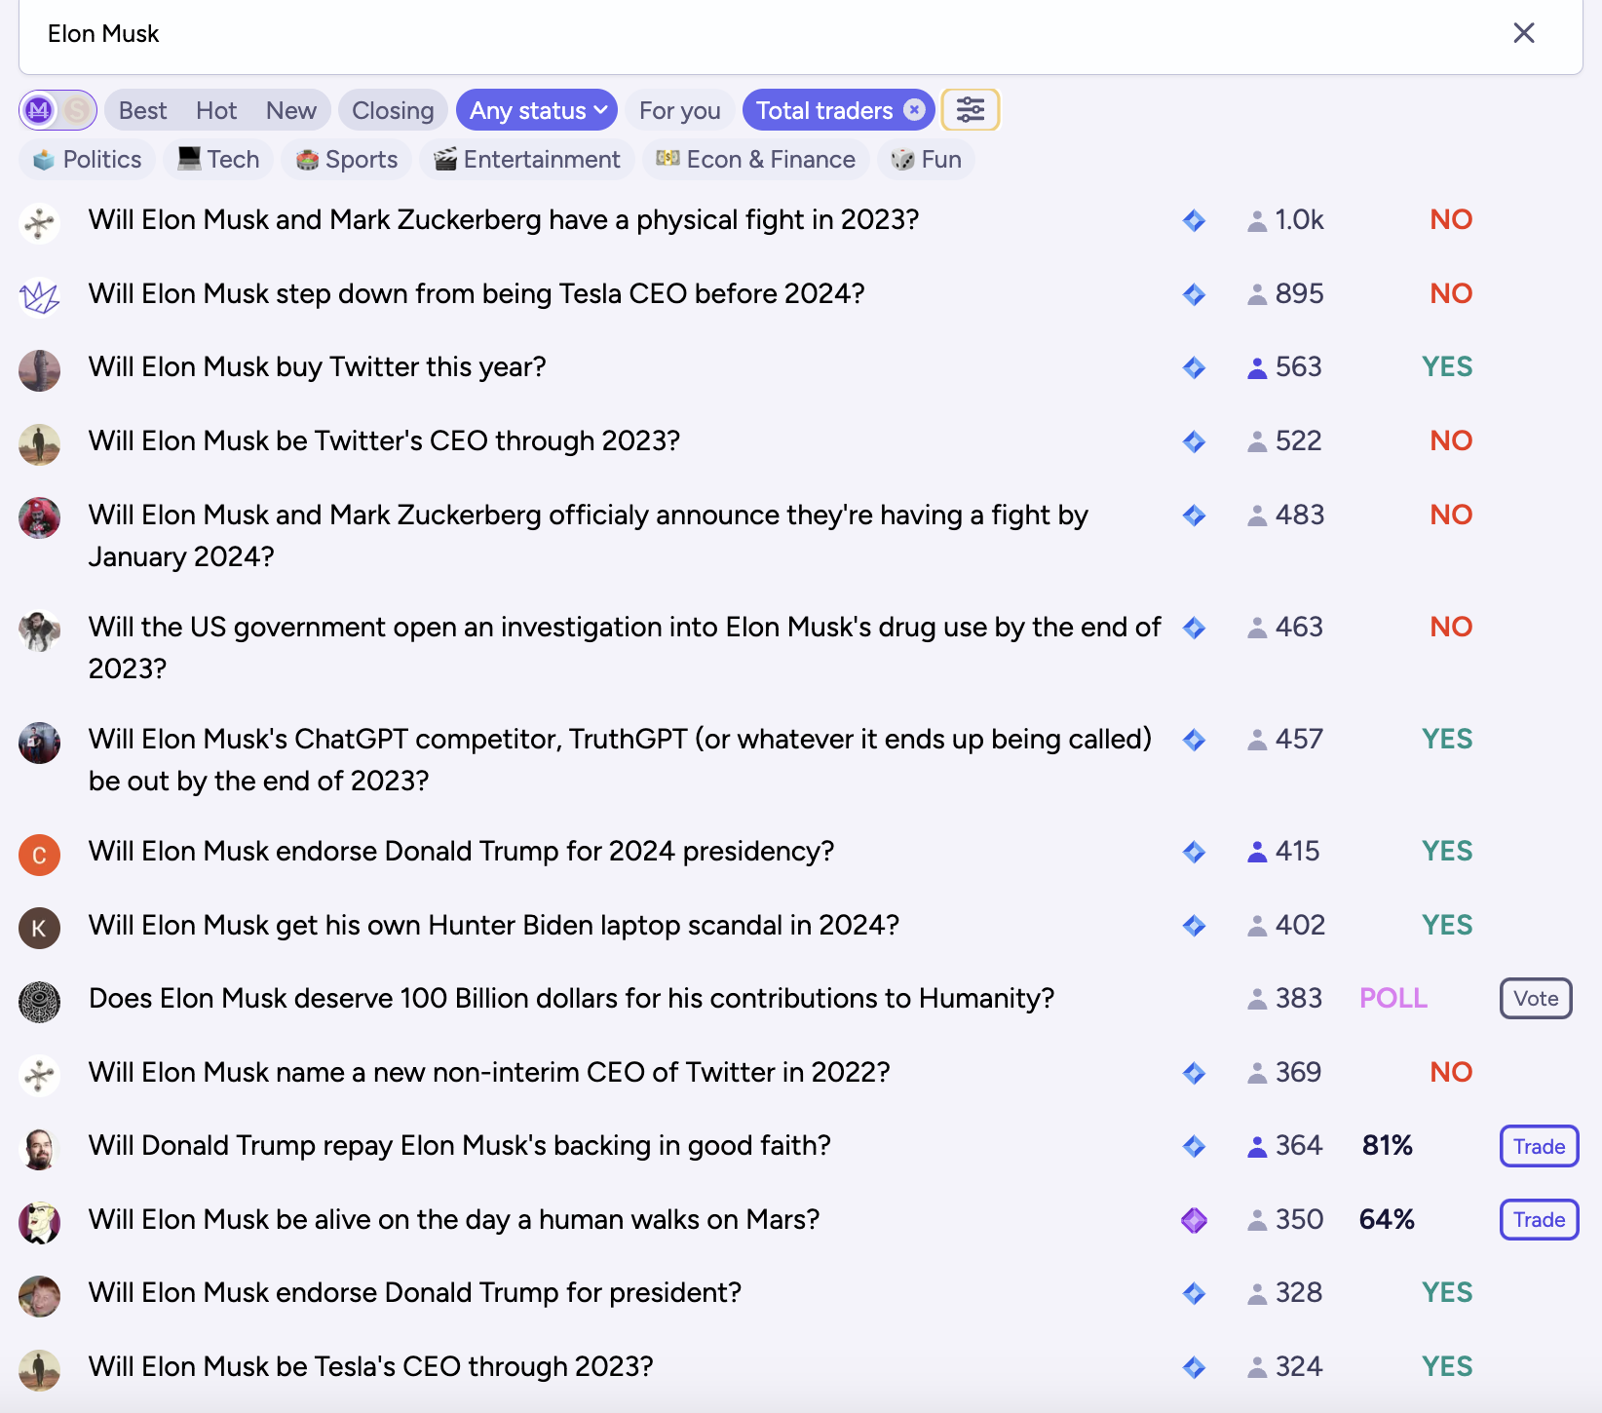The image size is (1602, 1413).
Task: Open the Tesla's CEO through 2023 market
Action: point(371,1366)
